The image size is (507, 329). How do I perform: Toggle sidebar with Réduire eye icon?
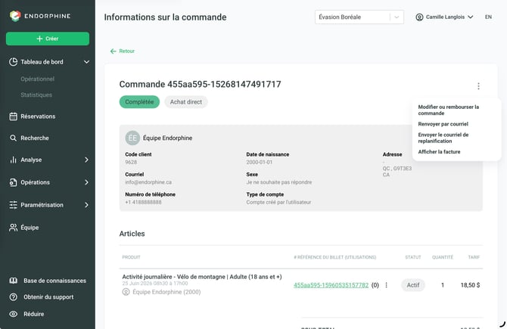14,314
